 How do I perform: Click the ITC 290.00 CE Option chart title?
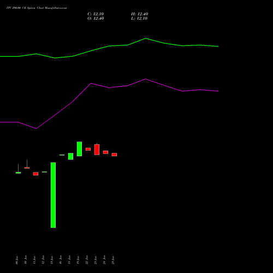[x=37, y=8]
